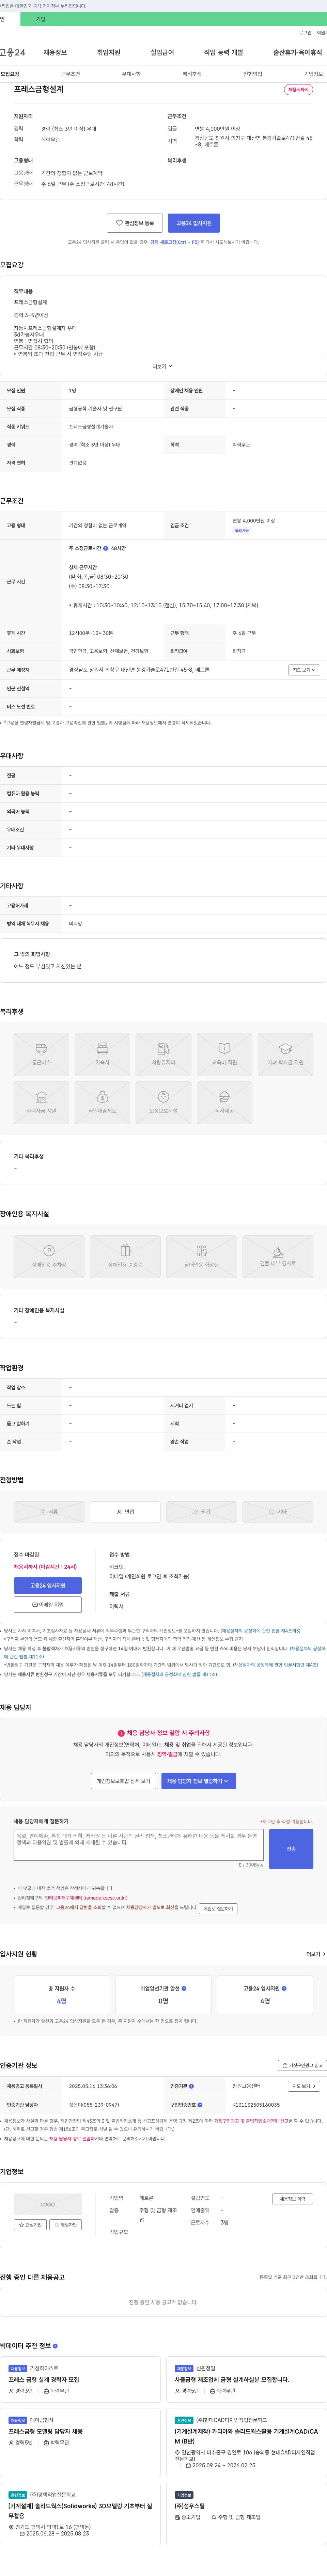The width and height of the screenshot is (327, 2576).
Task: Open the 직업 능력 개발 menu
Action: pos(223,52)
